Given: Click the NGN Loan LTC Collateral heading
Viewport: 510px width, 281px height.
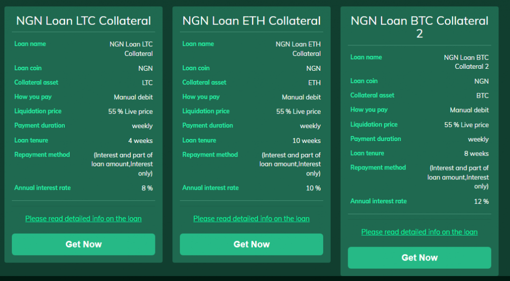Looking at the screenshot, I should pos(83,21).
